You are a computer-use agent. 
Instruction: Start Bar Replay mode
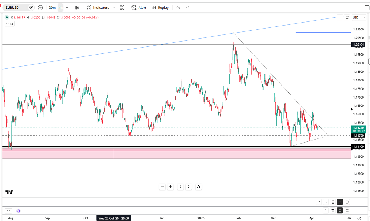(160, 8)
